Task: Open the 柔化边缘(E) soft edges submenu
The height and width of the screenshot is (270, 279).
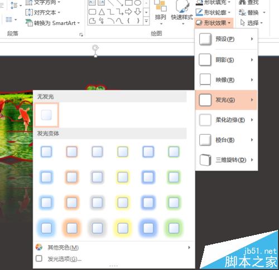Action: click(227, 120)
